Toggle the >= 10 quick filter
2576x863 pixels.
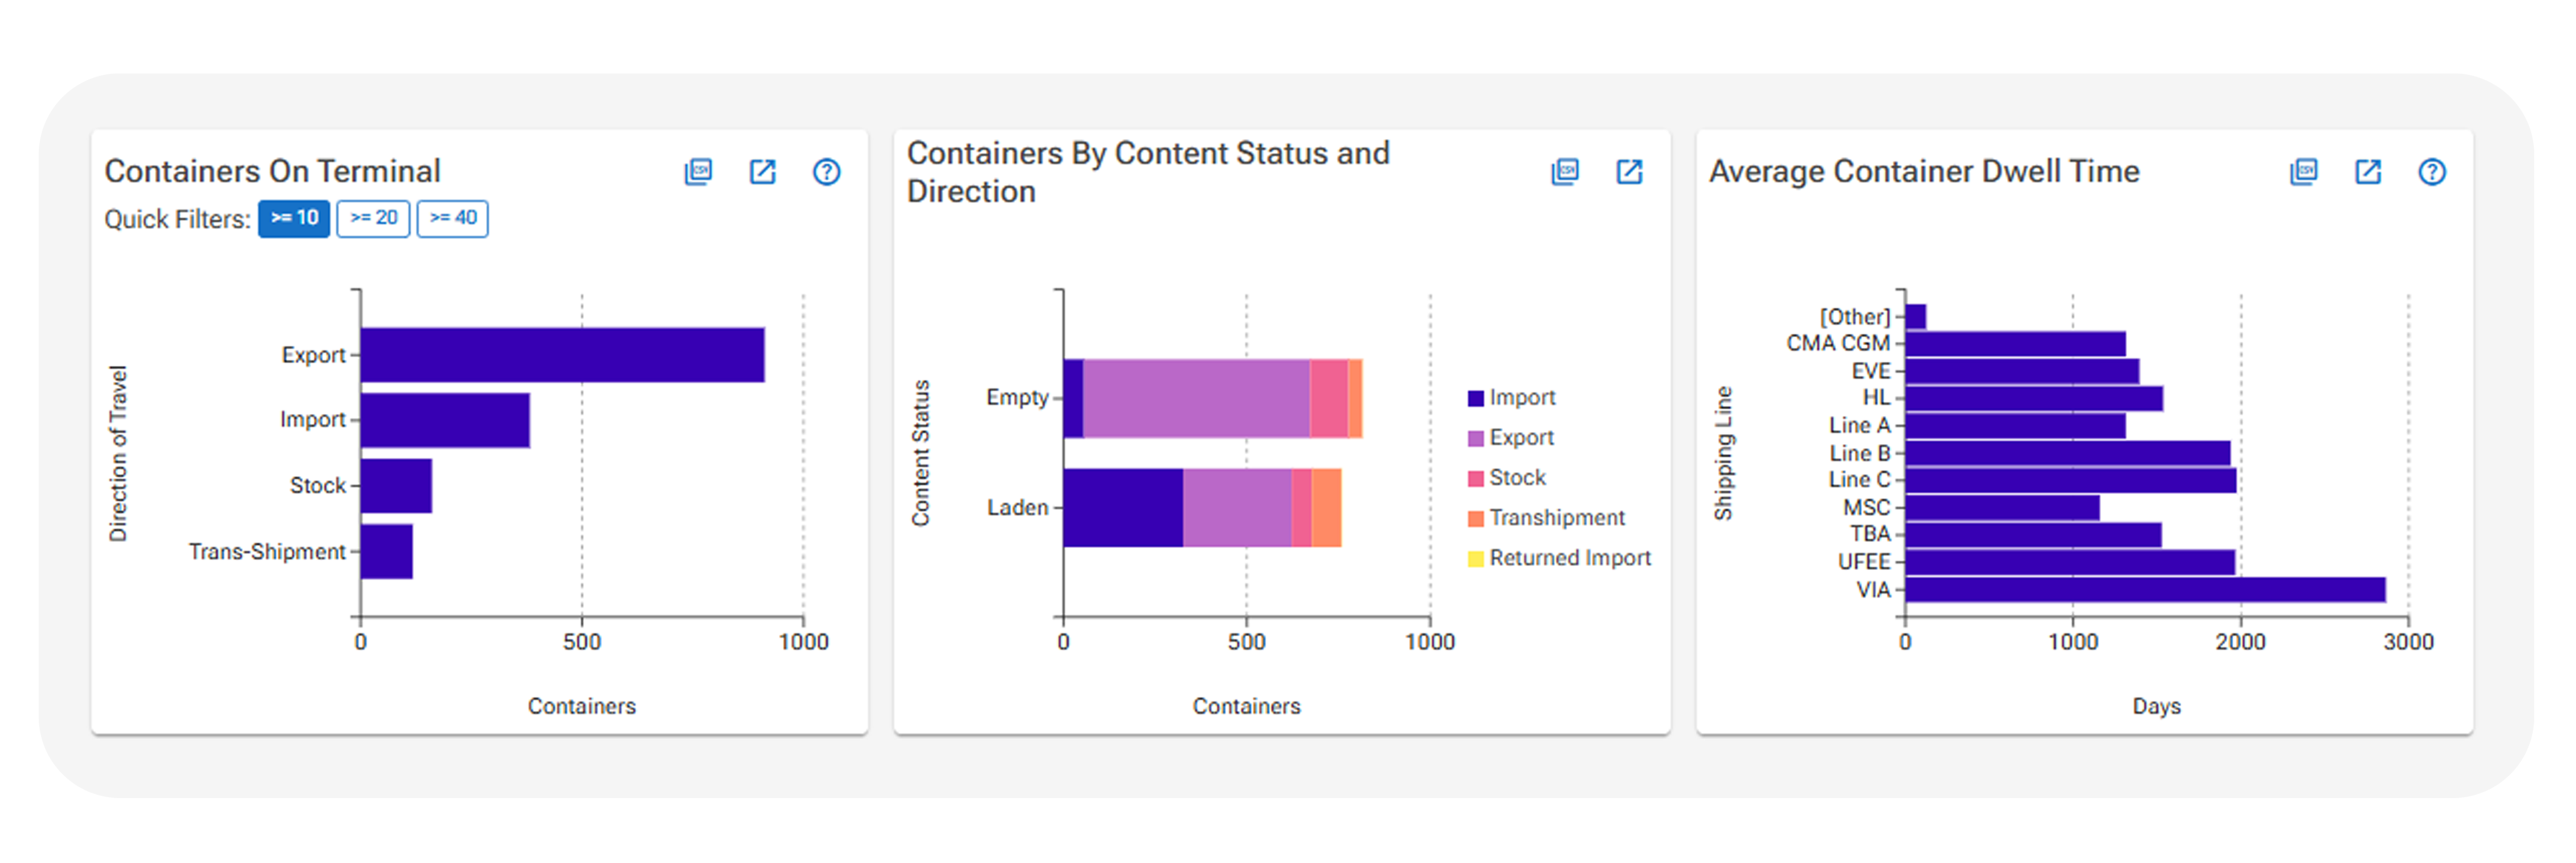[294, 218]
